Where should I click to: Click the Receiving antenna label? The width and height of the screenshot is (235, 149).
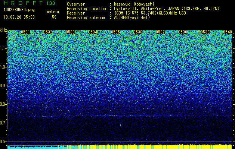[x=86, y=18]
